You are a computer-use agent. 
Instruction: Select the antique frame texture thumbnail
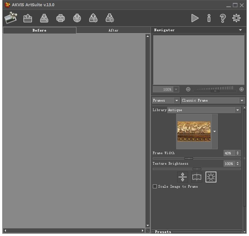click(x=194, y=131)
